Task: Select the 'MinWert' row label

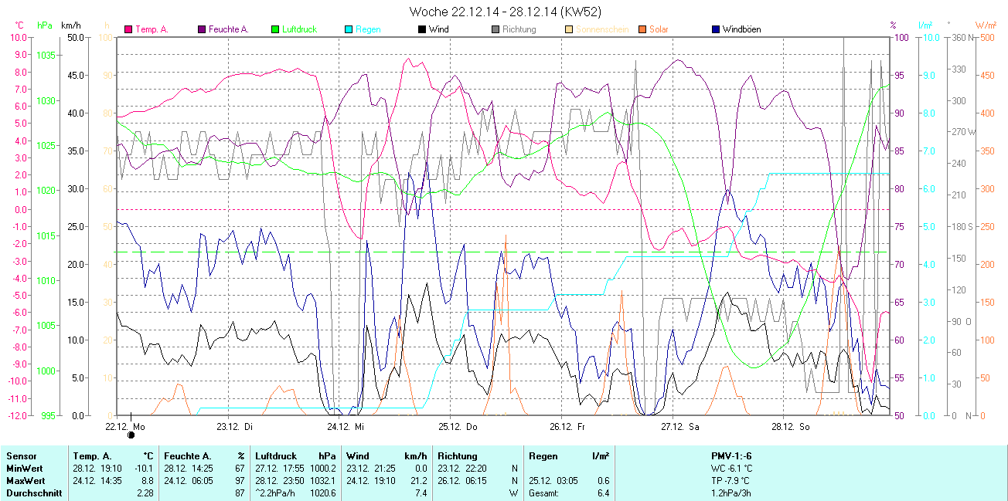Action: pos(23,469)
